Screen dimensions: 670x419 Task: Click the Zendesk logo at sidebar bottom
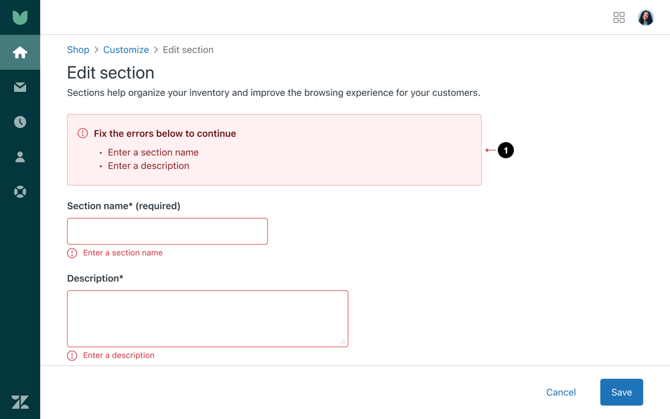click(20, 402)
